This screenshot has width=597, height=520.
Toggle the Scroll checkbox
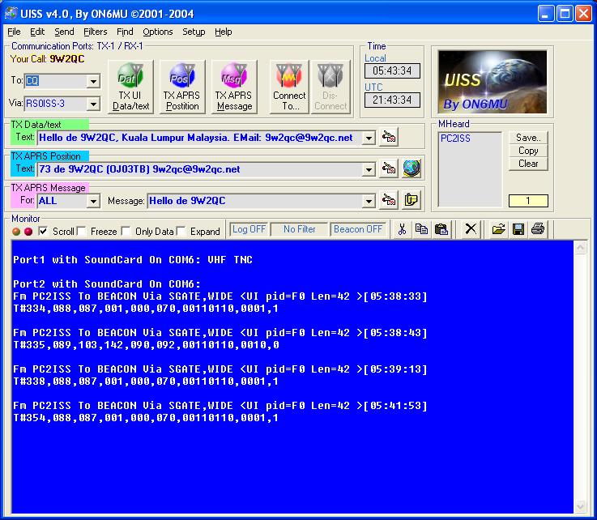tap(44, 231)
